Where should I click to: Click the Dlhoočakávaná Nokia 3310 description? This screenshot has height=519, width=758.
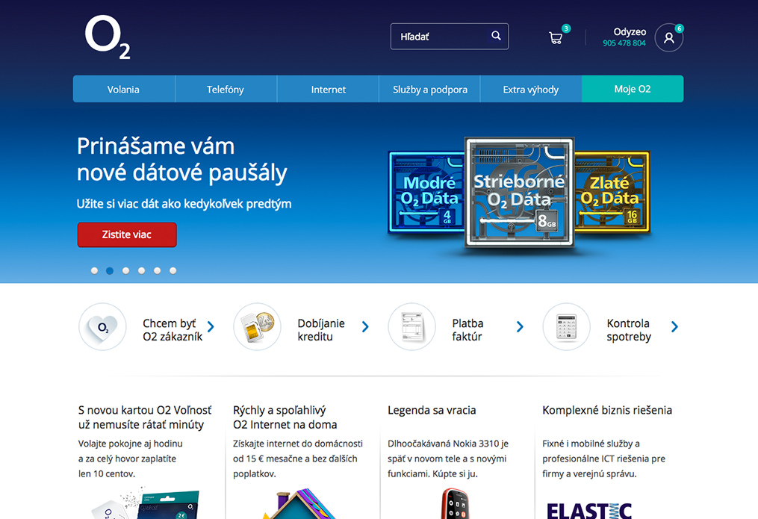[448, 459]
